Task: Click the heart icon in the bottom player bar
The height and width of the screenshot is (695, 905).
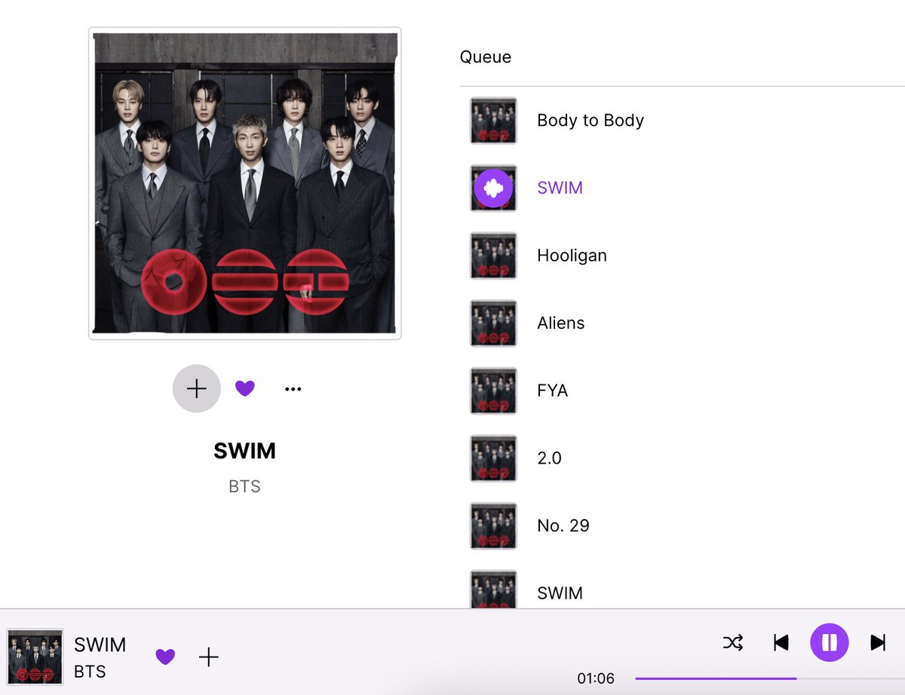Action: tap(165, 657)
